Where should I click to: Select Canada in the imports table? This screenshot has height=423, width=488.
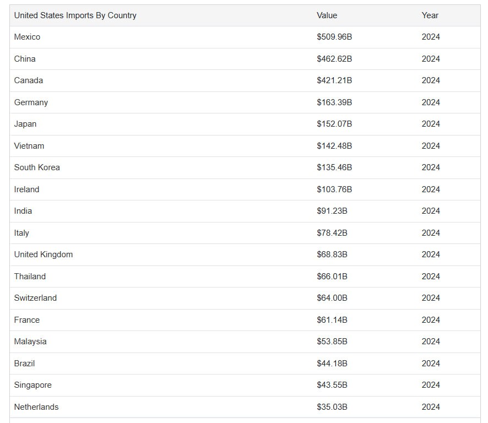[x=28, y=80]
